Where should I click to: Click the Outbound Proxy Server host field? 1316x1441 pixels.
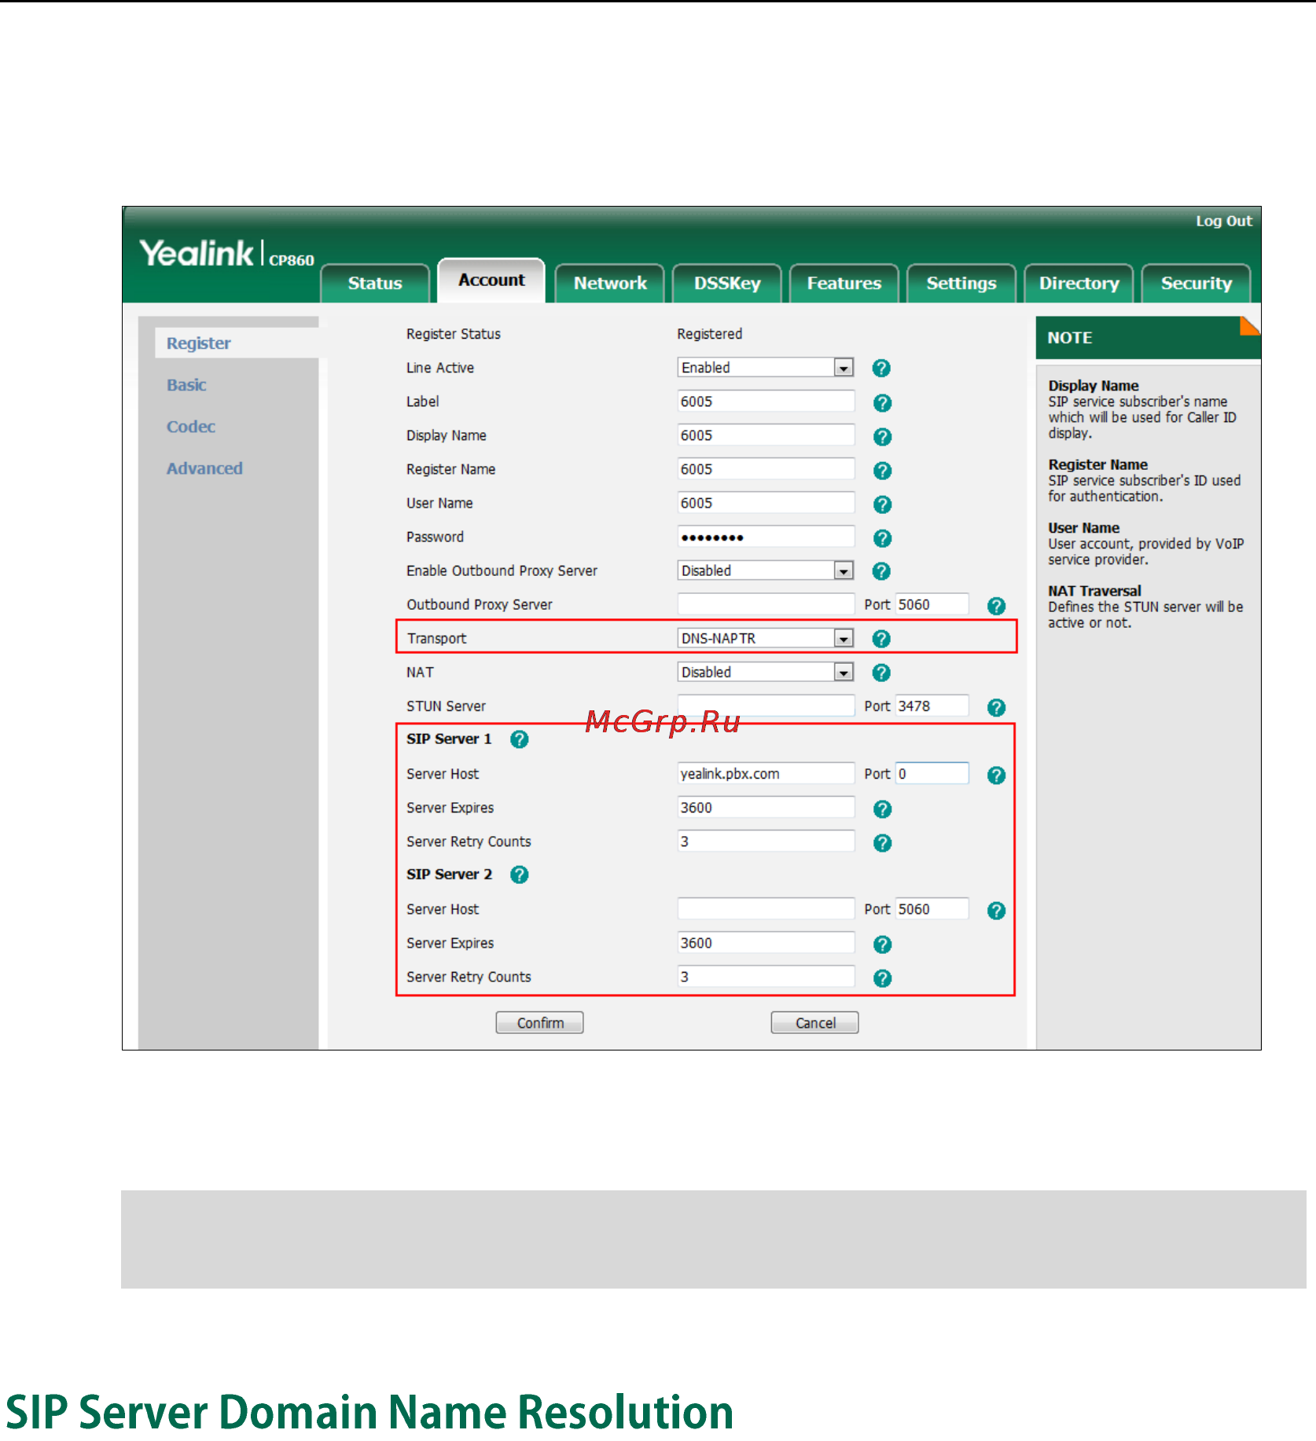[766, 604]
